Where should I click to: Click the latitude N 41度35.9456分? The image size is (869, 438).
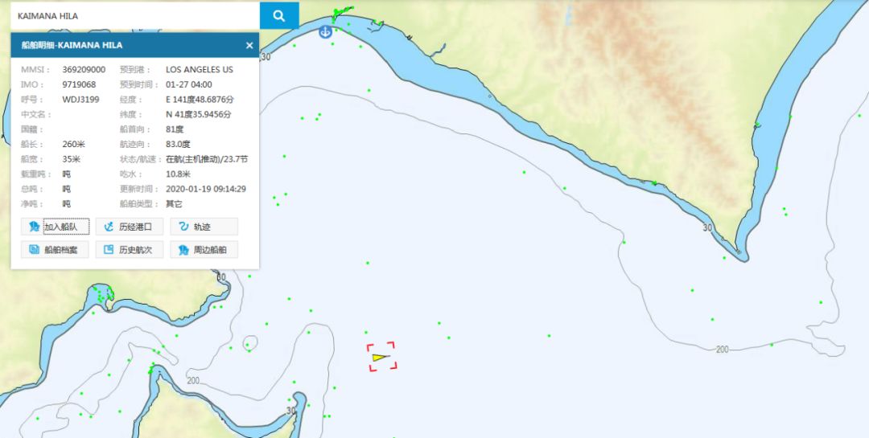click(x=199, y=115)
